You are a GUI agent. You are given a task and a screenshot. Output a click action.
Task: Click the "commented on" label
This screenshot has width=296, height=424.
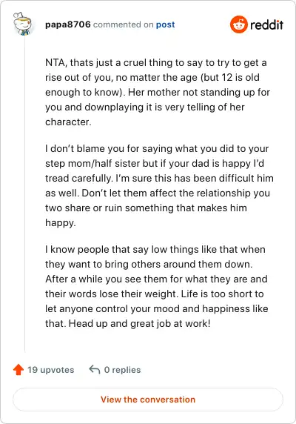tap(124, 24)
